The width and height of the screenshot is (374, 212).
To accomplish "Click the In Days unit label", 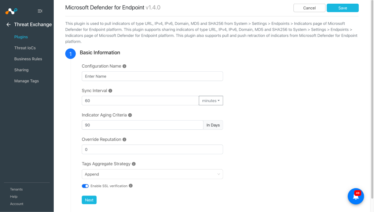I will coord(213,125).
